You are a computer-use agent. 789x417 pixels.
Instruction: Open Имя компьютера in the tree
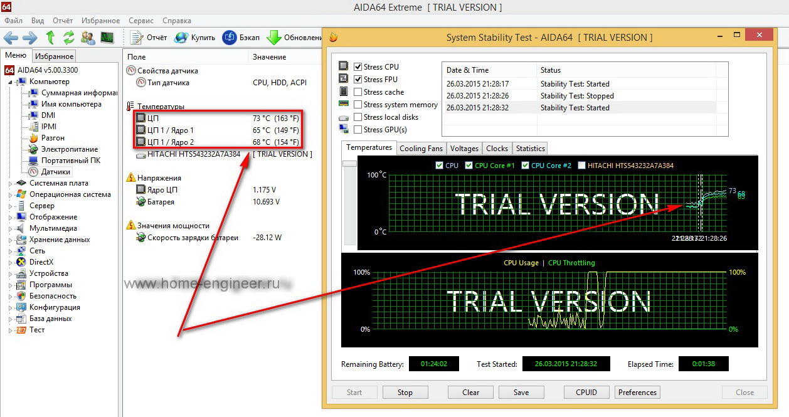coord(65,103)
